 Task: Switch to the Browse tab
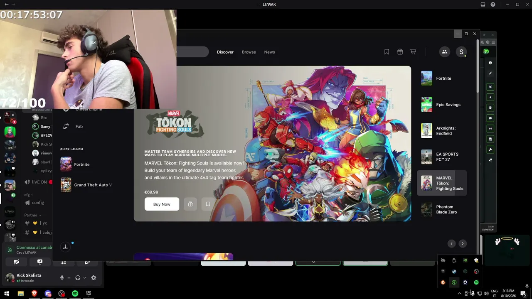coord(249,52)
